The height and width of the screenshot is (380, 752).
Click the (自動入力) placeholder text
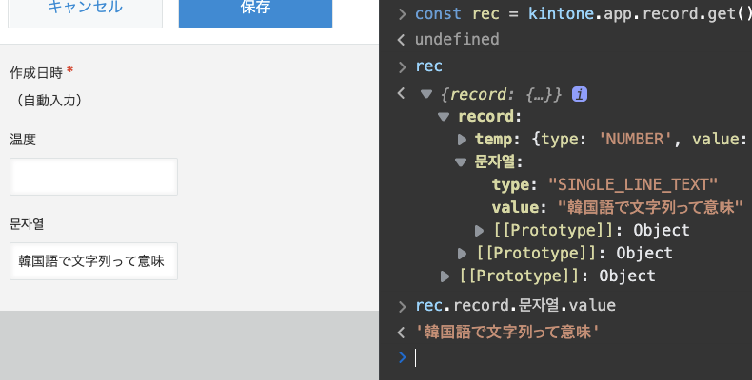[49, 101]
